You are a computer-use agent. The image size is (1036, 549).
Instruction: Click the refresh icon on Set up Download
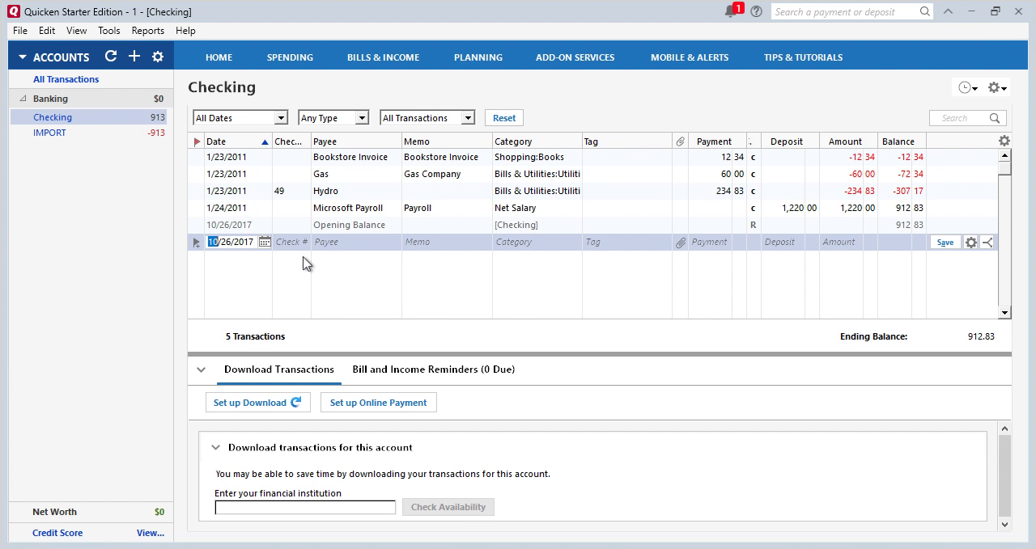(x=296, y=402)
